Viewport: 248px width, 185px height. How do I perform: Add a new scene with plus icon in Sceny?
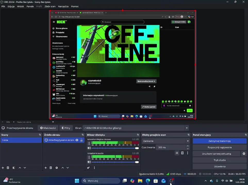coord(3,168)
